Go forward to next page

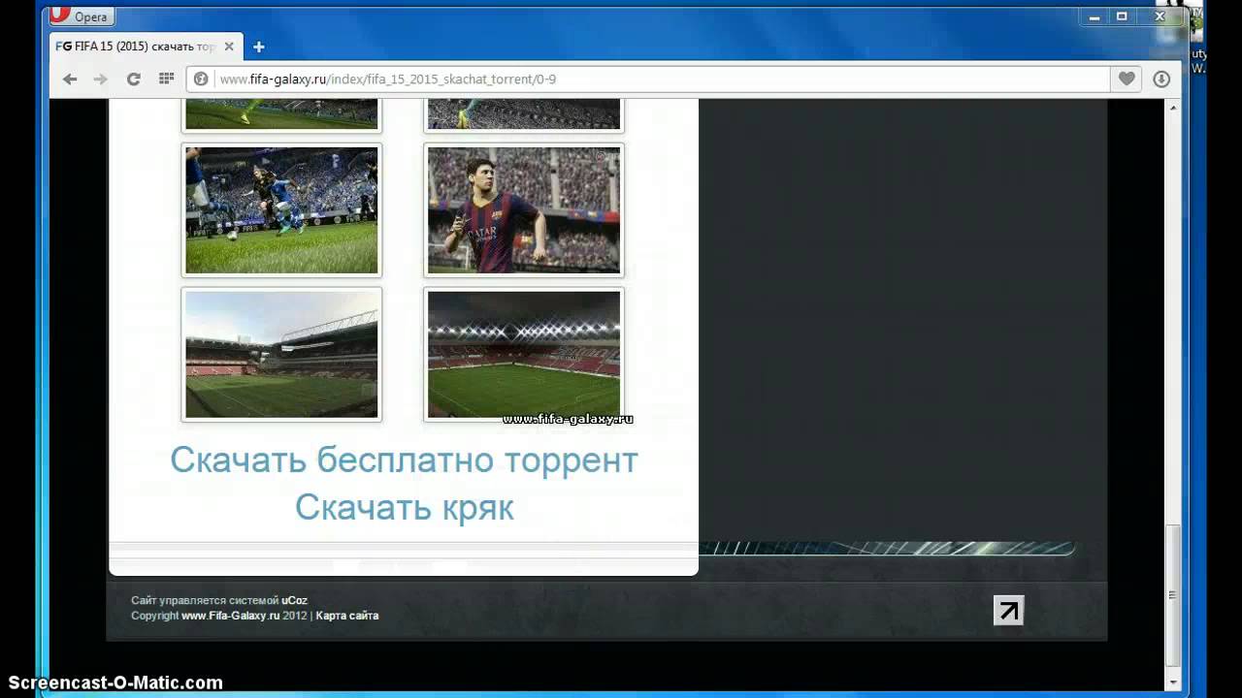tap(101, 79)
